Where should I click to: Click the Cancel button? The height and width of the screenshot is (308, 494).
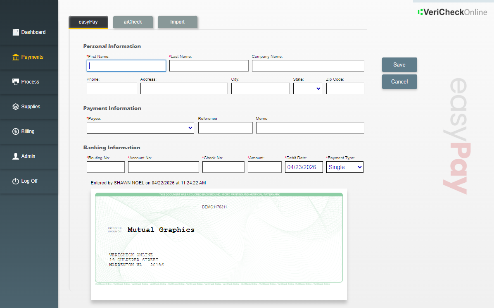[399, 81]
